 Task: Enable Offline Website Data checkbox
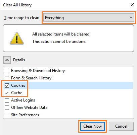(x=7, y=108)
